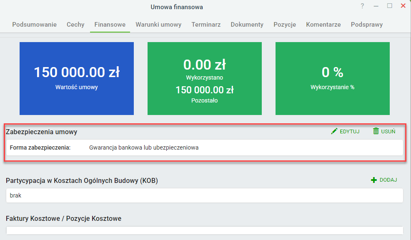The height and width of the screenshot is (240, 411).
Task: View the Komentarze tab
Action: click(x=323, y=25)
